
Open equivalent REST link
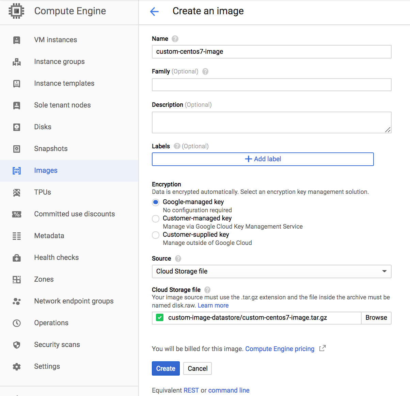191,390
